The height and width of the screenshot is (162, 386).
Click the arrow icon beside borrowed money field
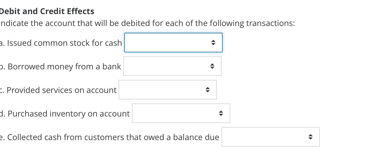(x=212, y=66)
